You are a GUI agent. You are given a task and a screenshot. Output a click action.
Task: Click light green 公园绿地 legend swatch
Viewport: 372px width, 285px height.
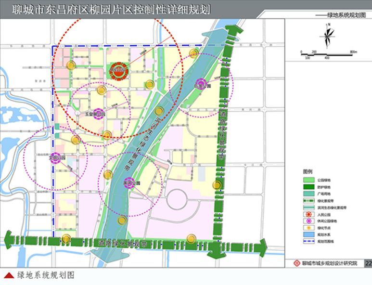click(308, 180)
